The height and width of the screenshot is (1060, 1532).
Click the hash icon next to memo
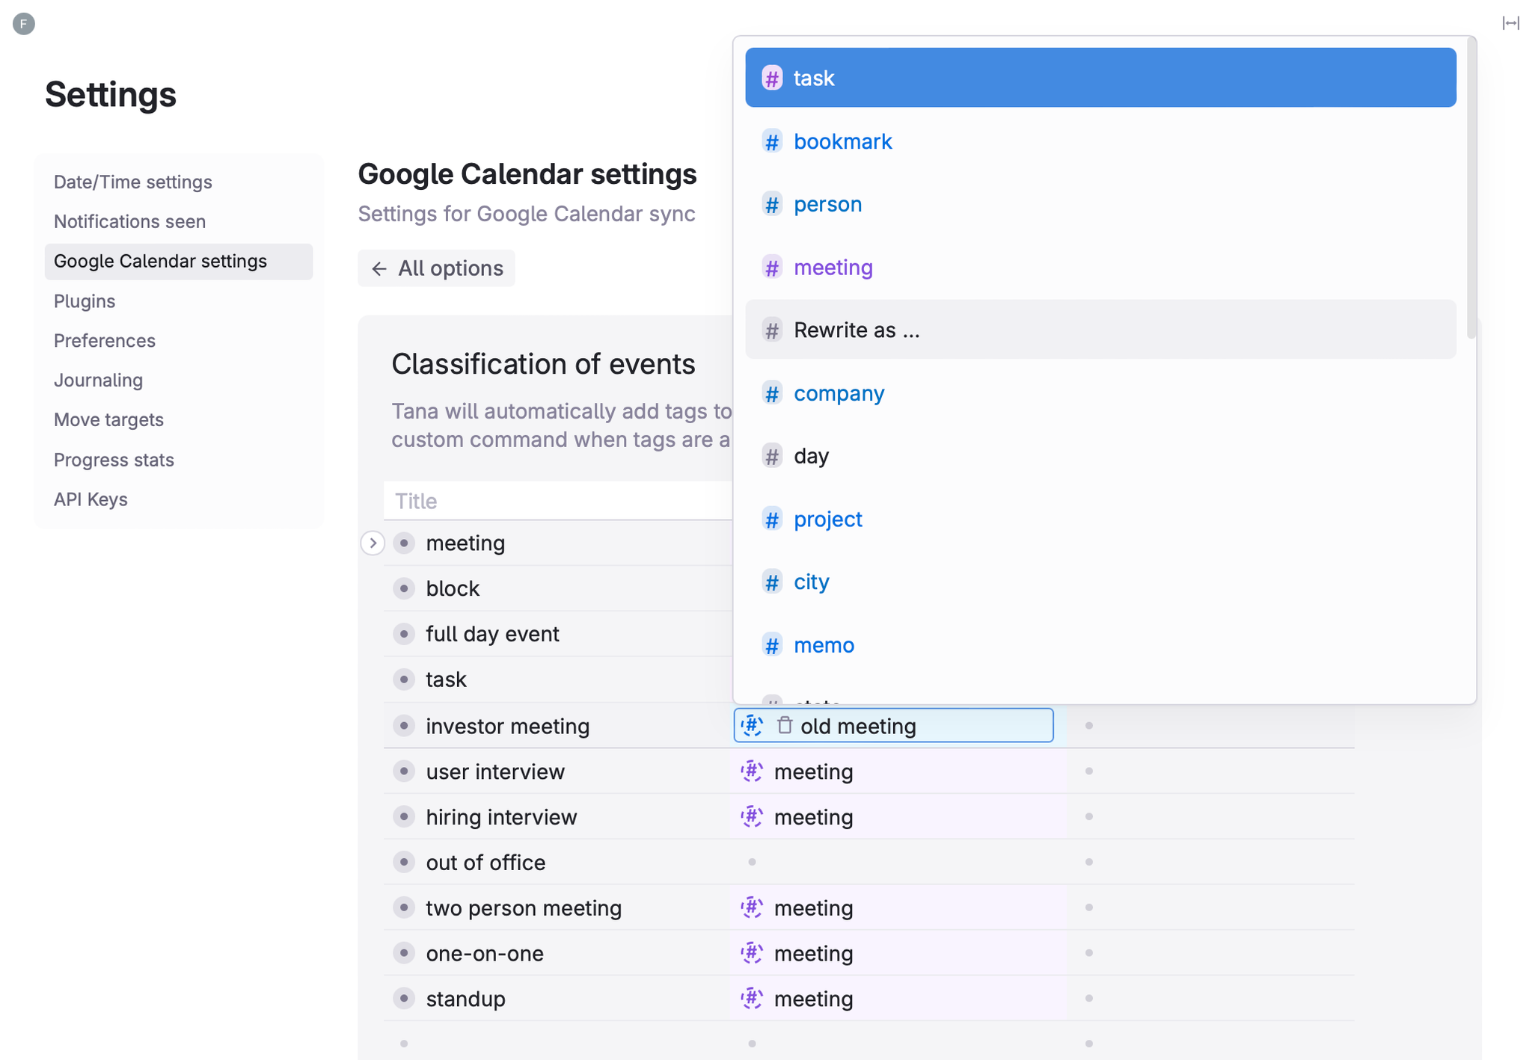(772, 645)
